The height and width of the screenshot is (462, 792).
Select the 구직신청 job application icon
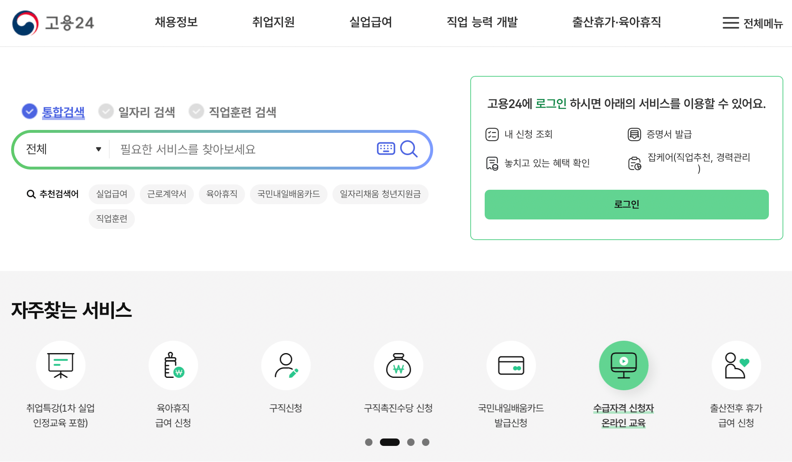[x=285, y=365]
